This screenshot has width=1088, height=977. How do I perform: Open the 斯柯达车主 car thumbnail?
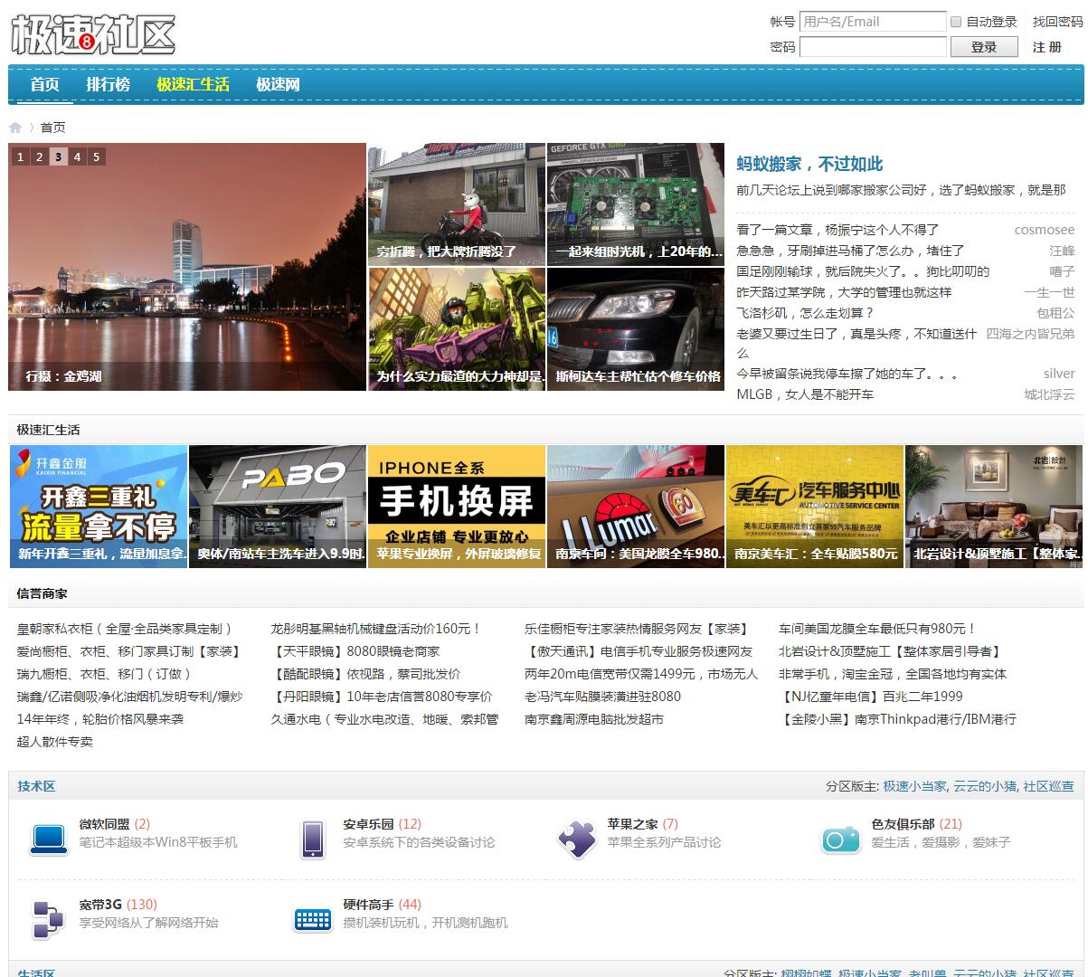point(636,329)
